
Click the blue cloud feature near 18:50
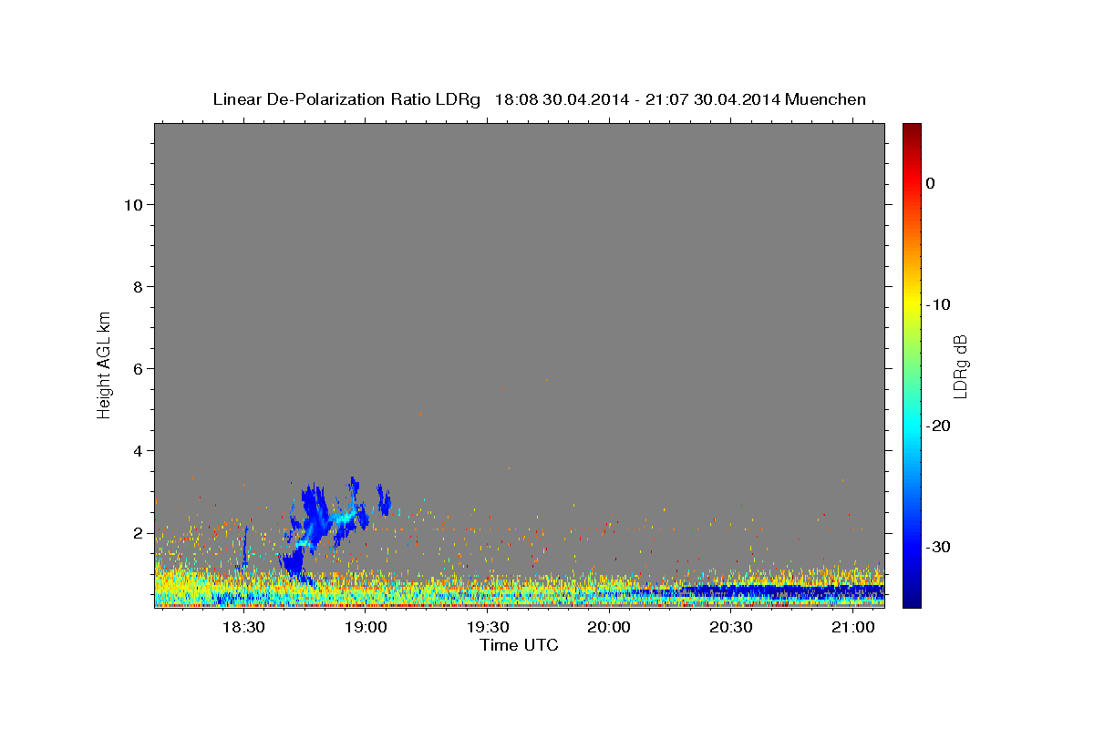point(315,519)
